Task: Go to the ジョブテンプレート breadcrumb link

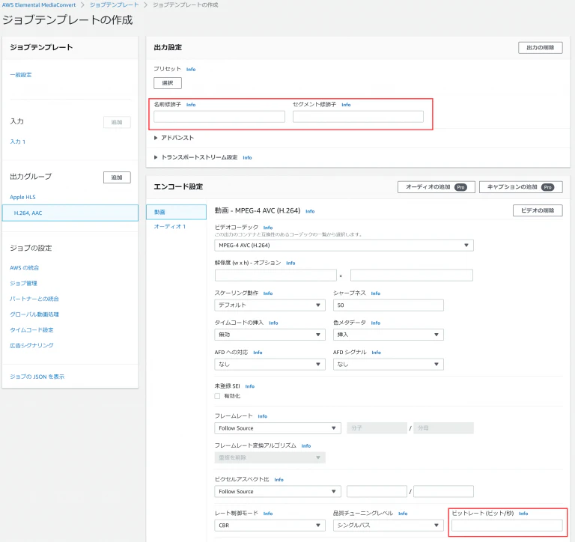Action: 115,4
